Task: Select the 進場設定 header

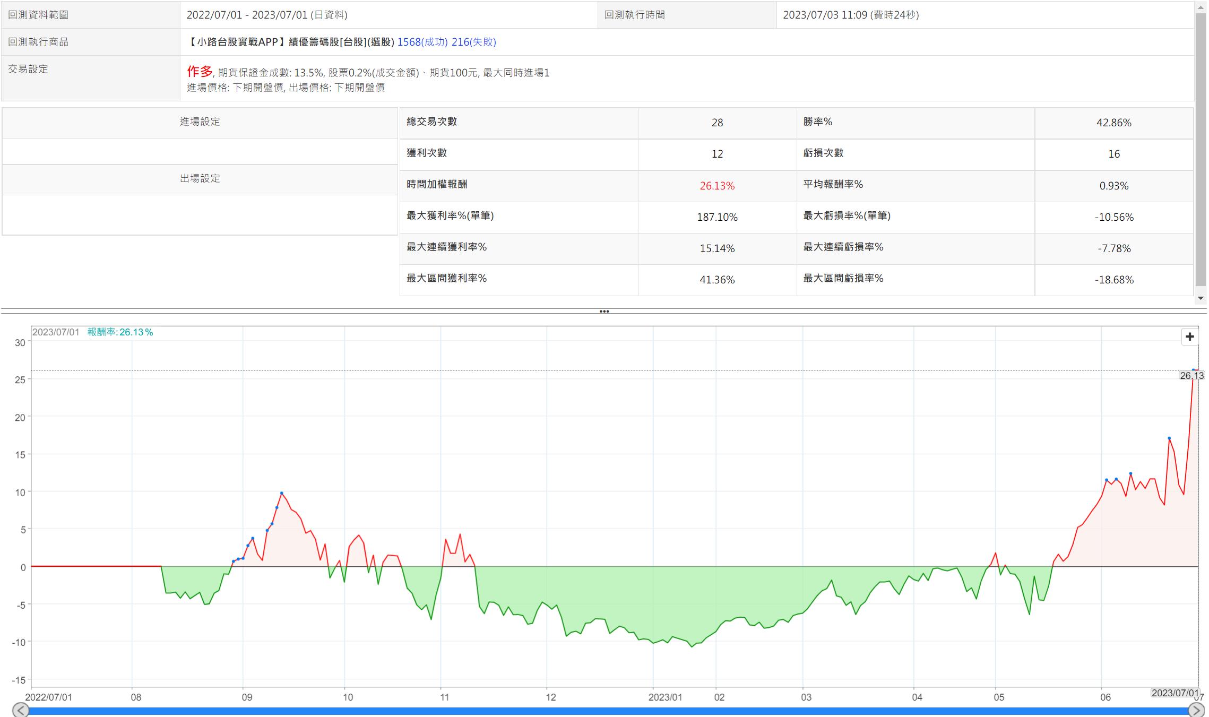Action: pos(200,122)
